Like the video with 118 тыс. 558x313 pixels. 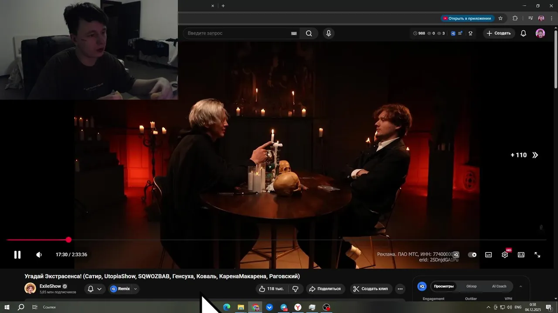tap(271, 289)
